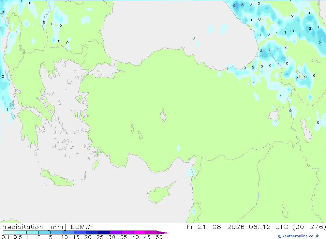Click the "3" precipitation value on the map
Image resolution: width=326 pixels, height=239 pixels.
tap(3, 12)
